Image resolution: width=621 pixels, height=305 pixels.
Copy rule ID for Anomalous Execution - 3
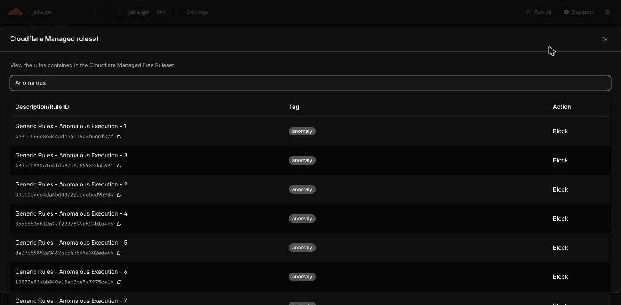(x=119, y=166)
